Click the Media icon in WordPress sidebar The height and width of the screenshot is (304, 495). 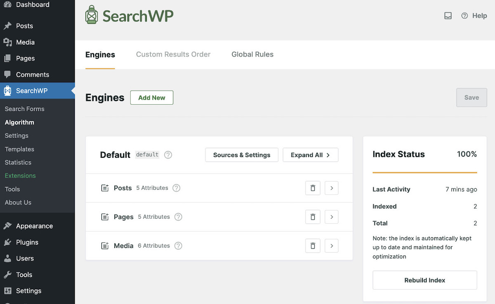[x=7, y=42]
